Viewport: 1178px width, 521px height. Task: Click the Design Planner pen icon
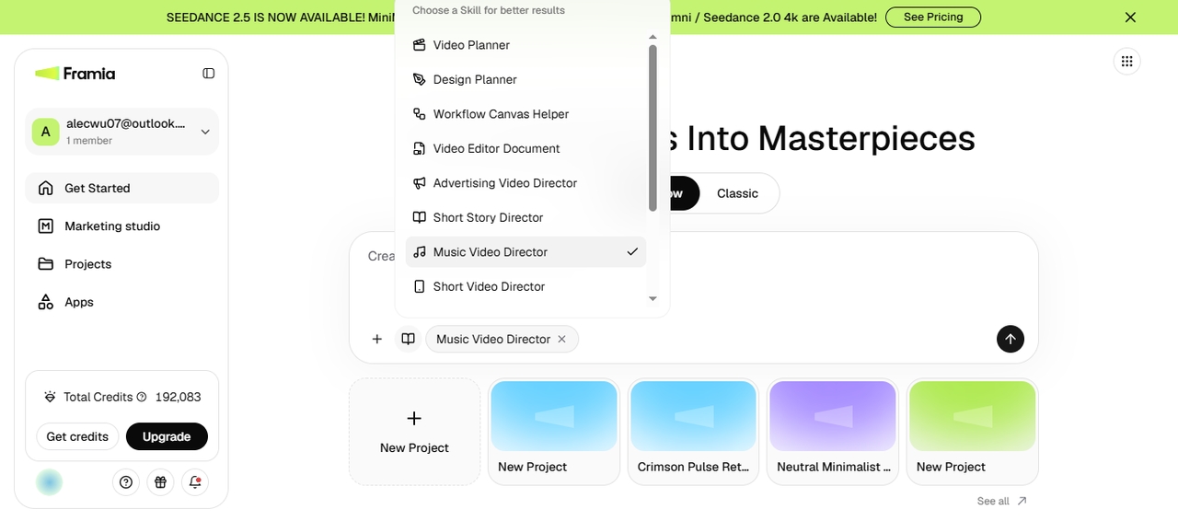(419, 79)
